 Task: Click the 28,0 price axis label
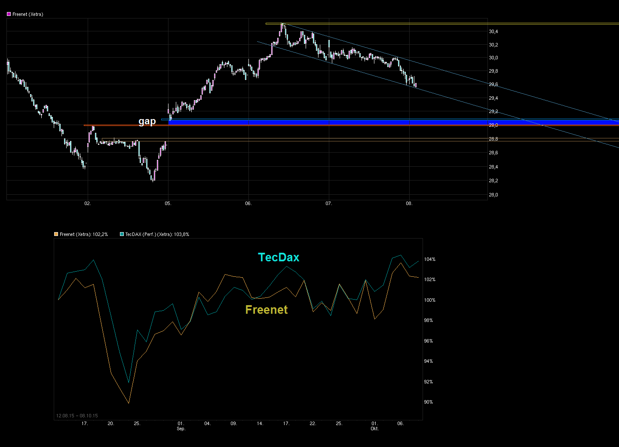click(493, 195)
